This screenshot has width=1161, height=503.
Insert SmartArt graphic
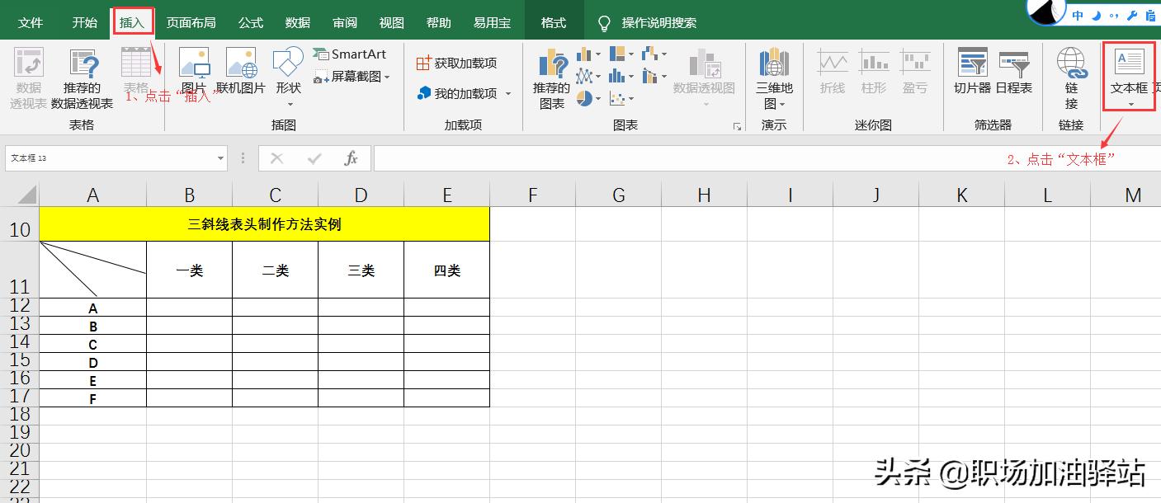click(351, 53)
